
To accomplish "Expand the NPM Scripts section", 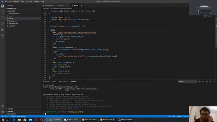I will pos(12,114).
